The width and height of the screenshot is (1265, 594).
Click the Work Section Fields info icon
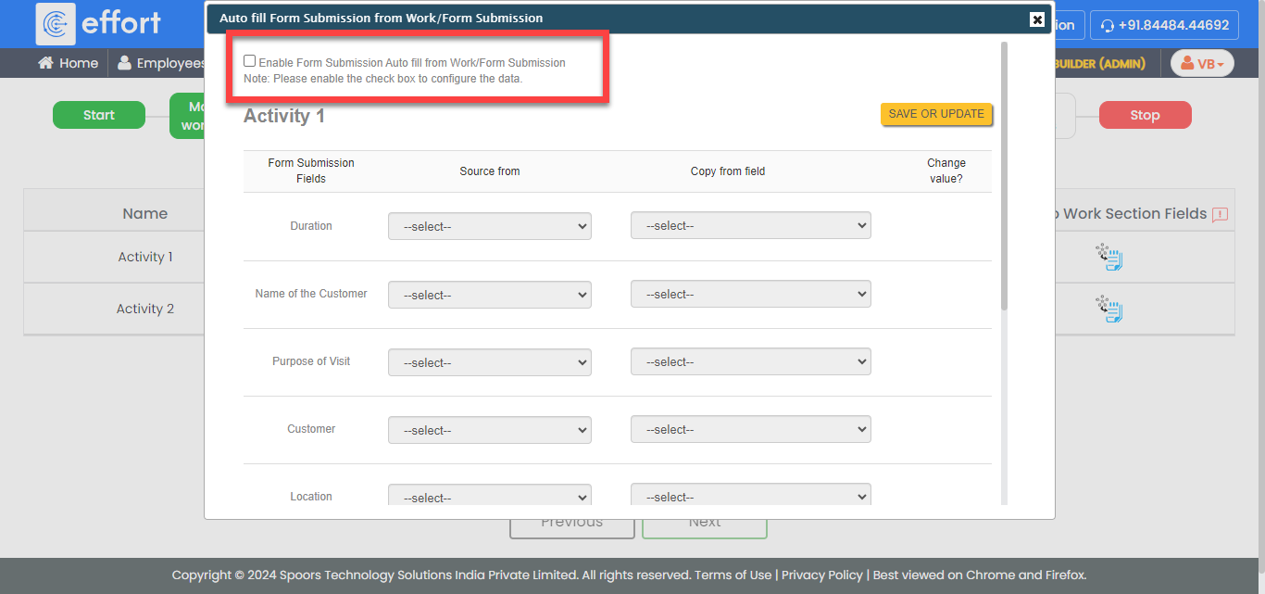click(1220, 214)
